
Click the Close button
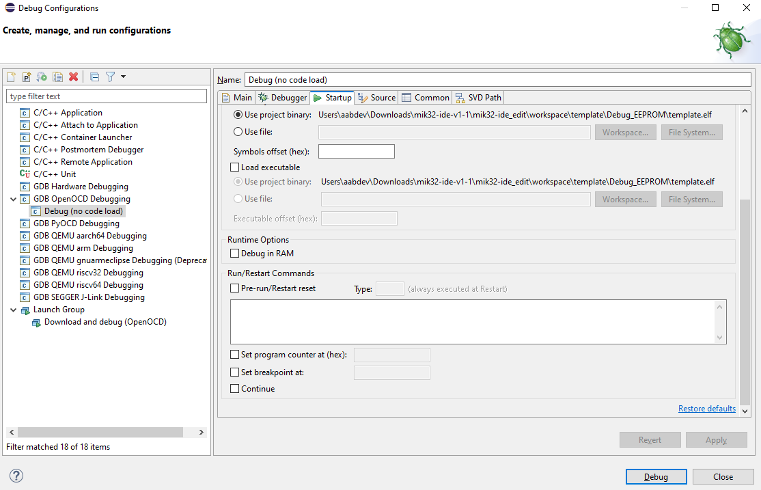(723, 477)
